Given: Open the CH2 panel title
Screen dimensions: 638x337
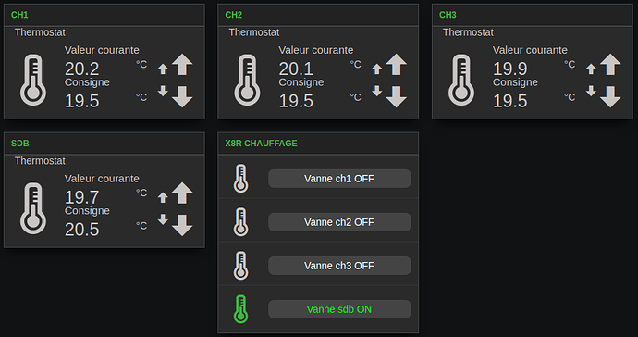Looking at the screenshot, I should click(234, 15).
